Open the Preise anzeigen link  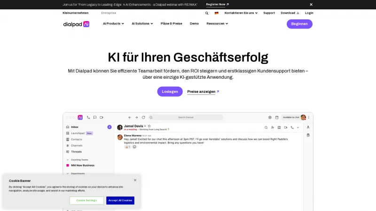coord(203,91)
